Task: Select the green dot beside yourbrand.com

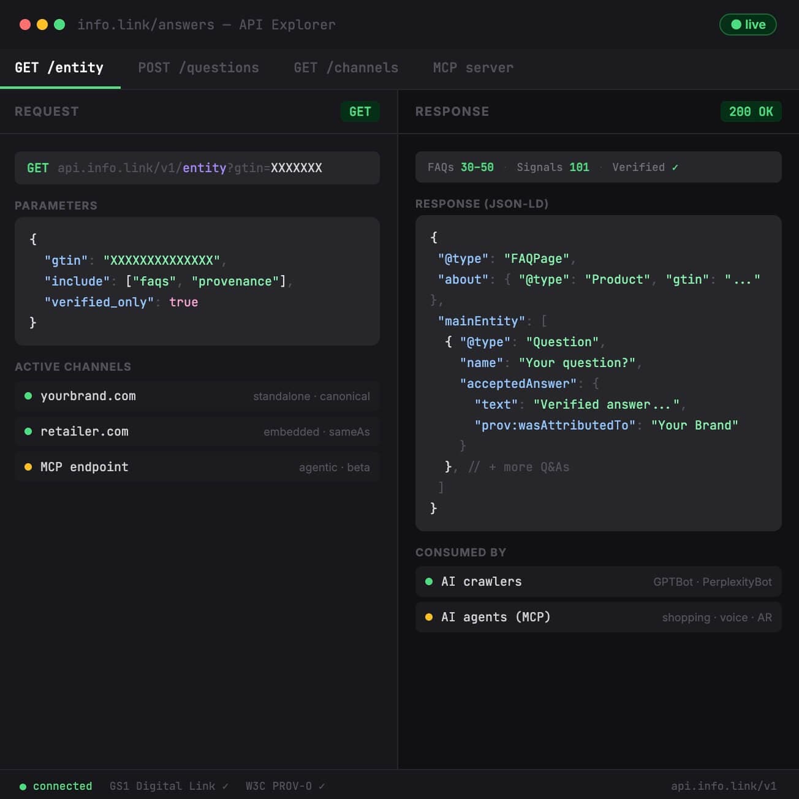Action: click(x=28, y=396)
